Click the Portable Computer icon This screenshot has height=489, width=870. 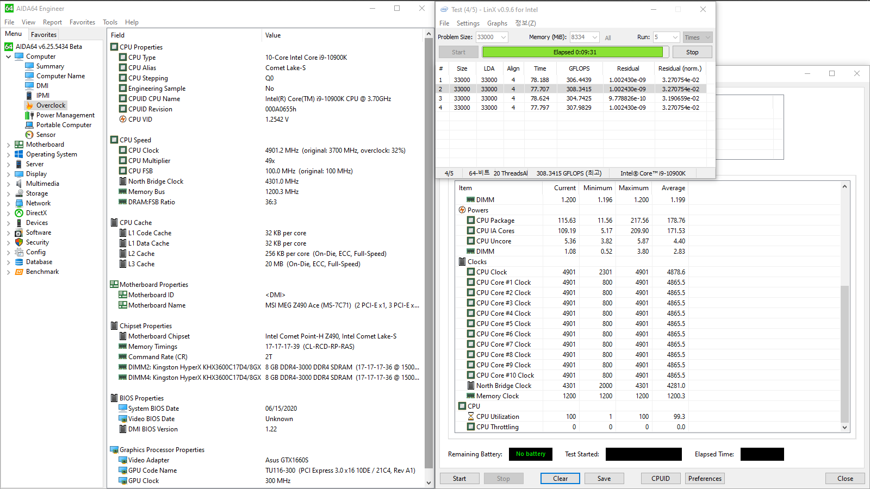tap(29, 125)
